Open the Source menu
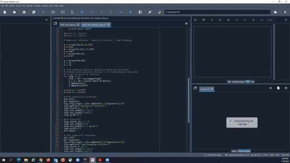This screenshot has width=290, height=163. tap(18, 6)
